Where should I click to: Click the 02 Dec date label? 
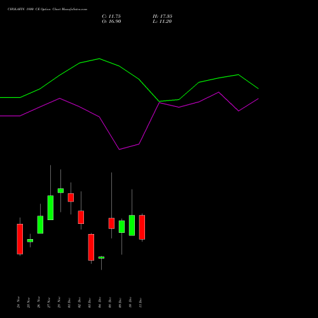[x=79, y=302]
